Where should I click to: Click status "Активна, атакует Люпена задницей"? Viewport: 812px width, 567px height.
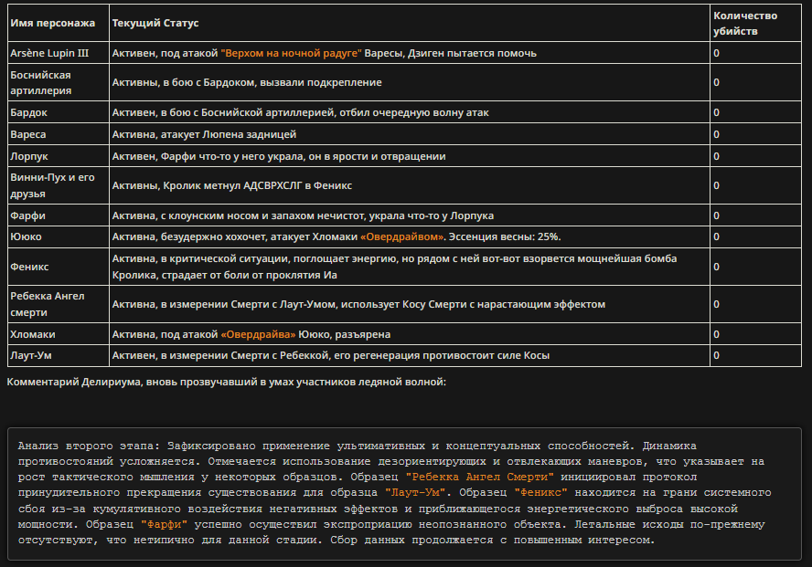click(204, 134)
